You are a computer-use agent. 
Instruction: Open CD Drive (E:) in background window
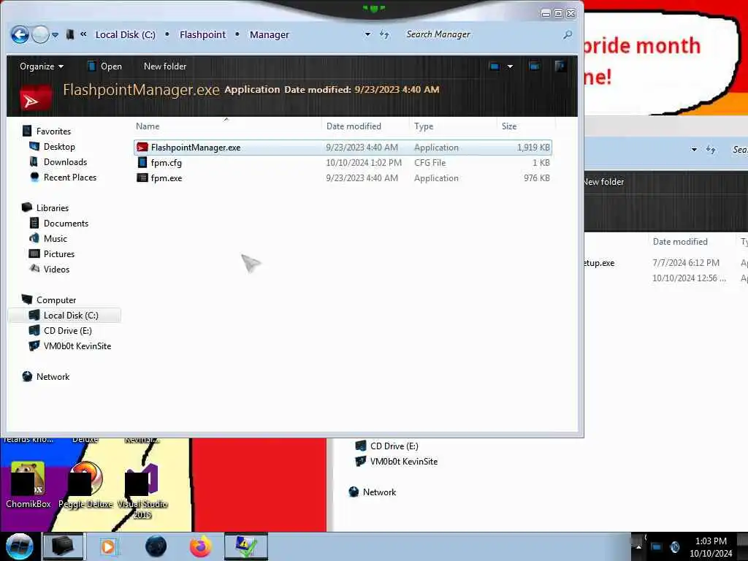394,446
